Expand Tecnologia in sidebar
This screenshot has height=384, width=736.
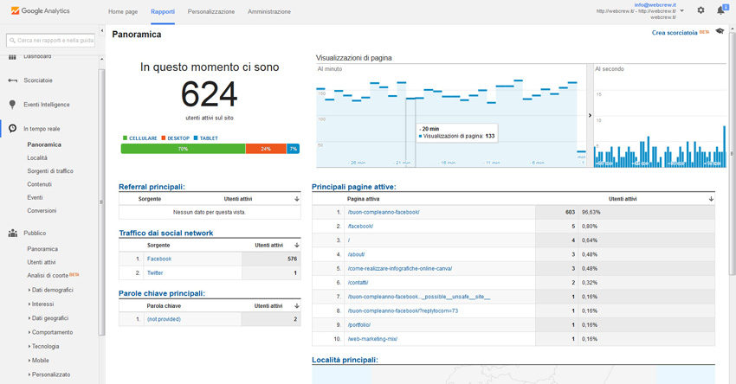43,347
